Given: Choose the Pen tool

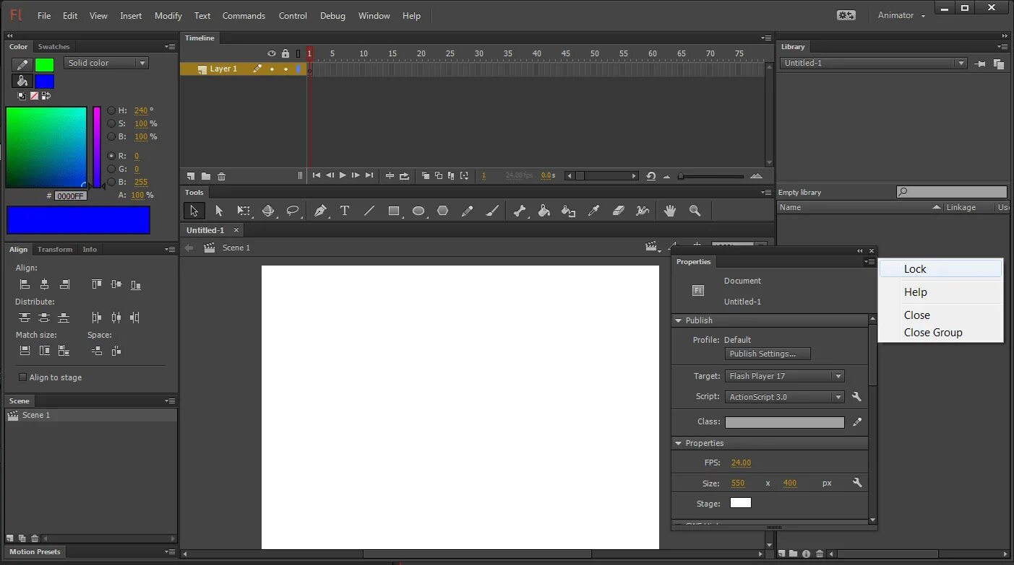Looking at the screenshot, I should click(x=320, y=211).
